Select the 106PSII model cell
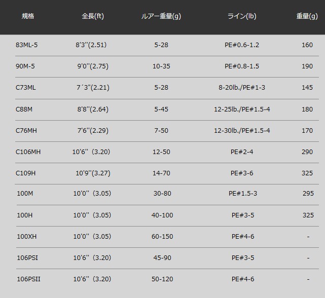Screen dimensions: 325x298 pyautogui.click(x=28, y=279)
